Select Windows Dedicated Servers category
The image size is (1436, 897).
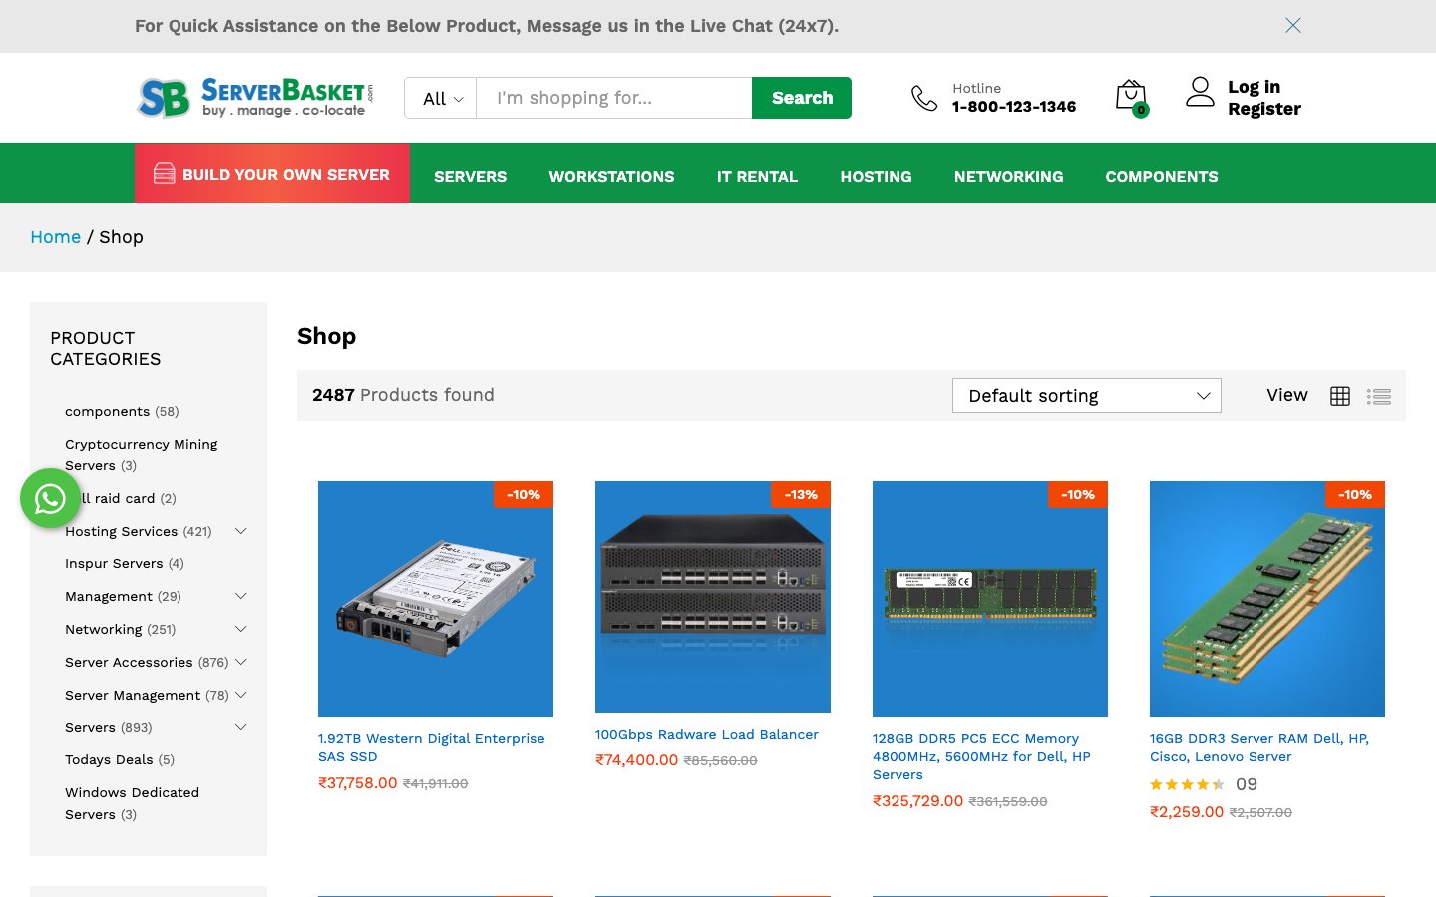[x=132, y=803]
